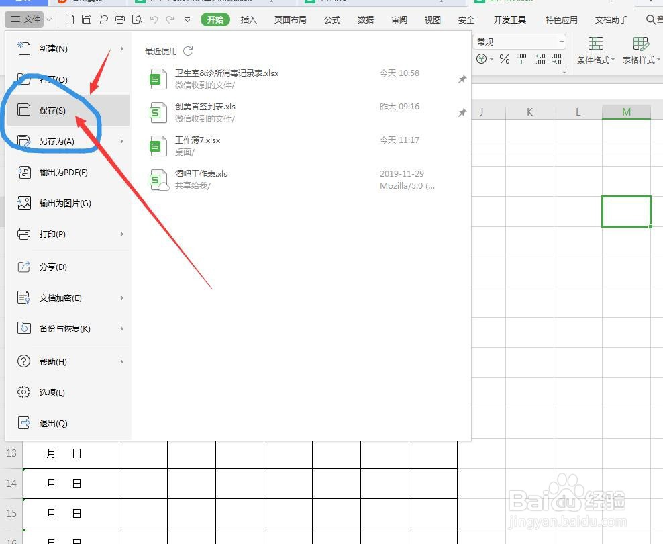This screenshot has width=663, height=544.
Task: Select row 14 header
Action: pos(11,483)
